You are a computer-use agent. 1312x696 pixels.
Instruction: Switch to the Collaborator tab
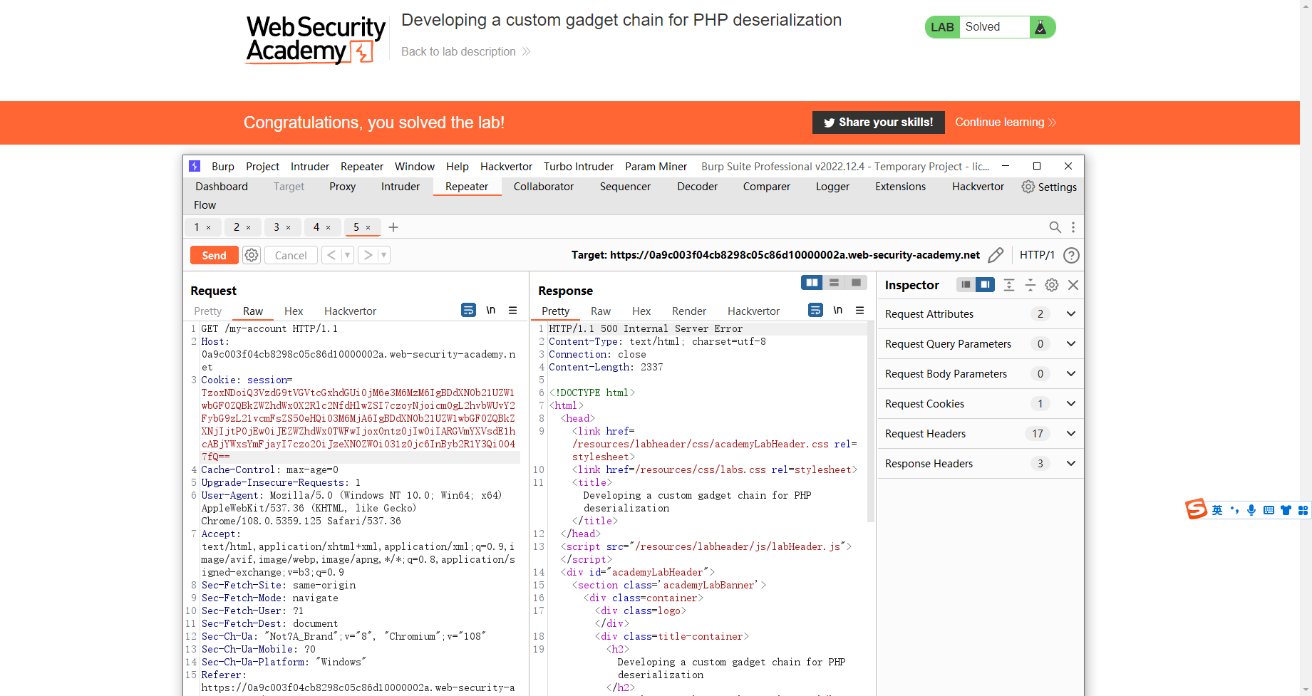(544, 187)
